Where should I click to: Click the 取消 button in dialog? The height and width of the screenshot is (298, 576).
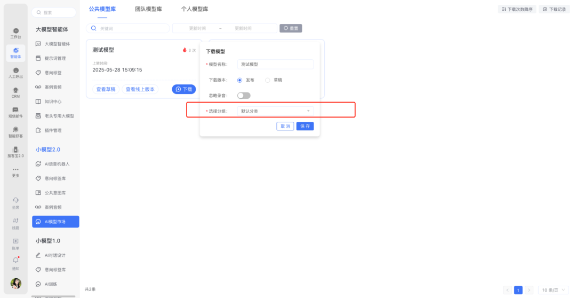tap(285, 127)
